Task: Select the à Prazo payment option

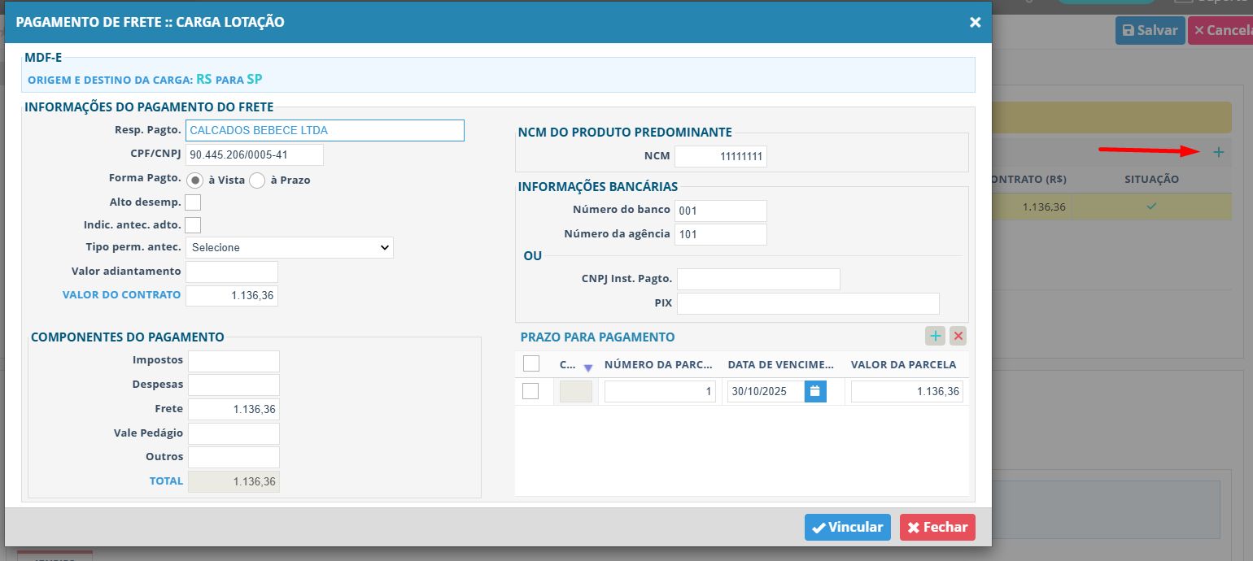Action: (x=257, y=180)
